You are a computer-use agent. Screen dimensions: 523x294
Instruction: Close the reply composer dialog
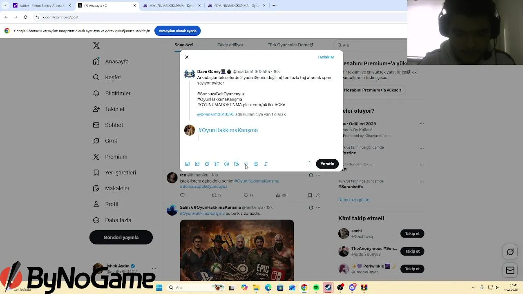(x=187, y=57)
